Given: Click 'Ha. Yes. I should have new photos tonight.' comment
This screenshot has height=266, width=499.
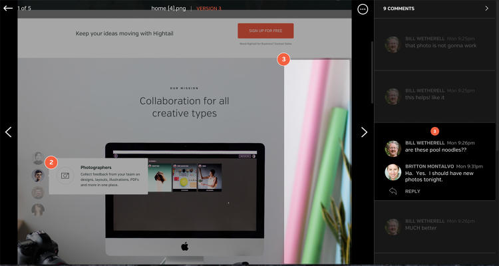Looking at the screenshot, I should coord(439,176).
